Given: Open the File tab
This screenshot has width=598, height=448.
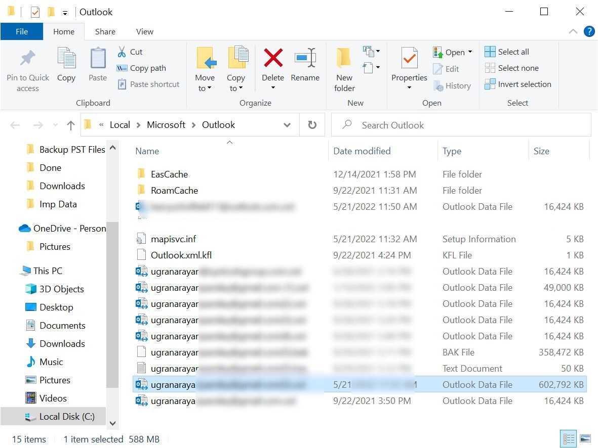Looking at the screenshot, I should [x=22, y=32].
